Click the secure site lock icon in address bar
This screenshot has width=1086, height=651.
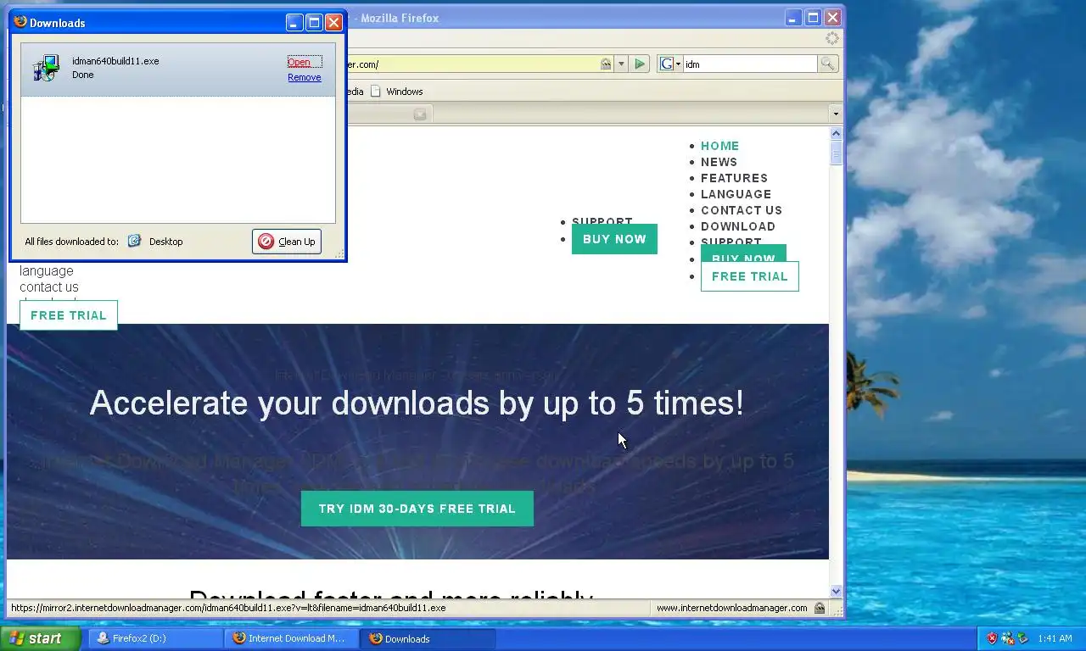pos(606,64)
